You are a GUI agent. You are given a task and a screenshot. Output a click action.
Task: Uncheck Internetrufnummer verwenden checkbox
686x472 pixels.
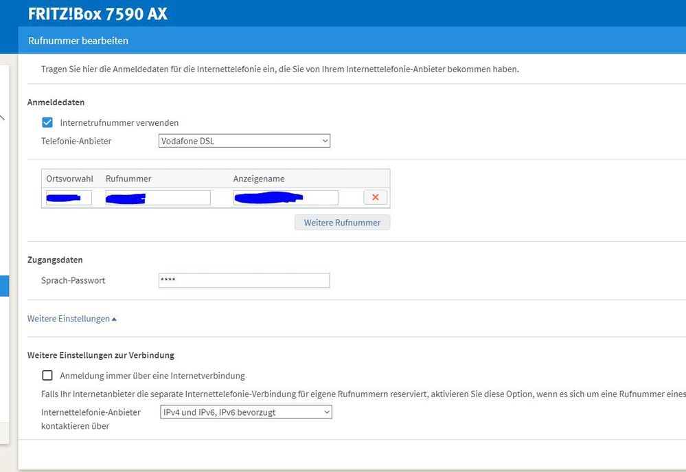pyautogui.click(x=47, y=122)
